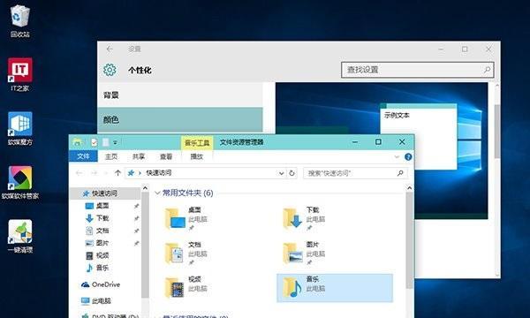This screenshot has width=530, height=318.
Task: Click the blue help icon in Explorer
Action: click(x=408, y=157)
